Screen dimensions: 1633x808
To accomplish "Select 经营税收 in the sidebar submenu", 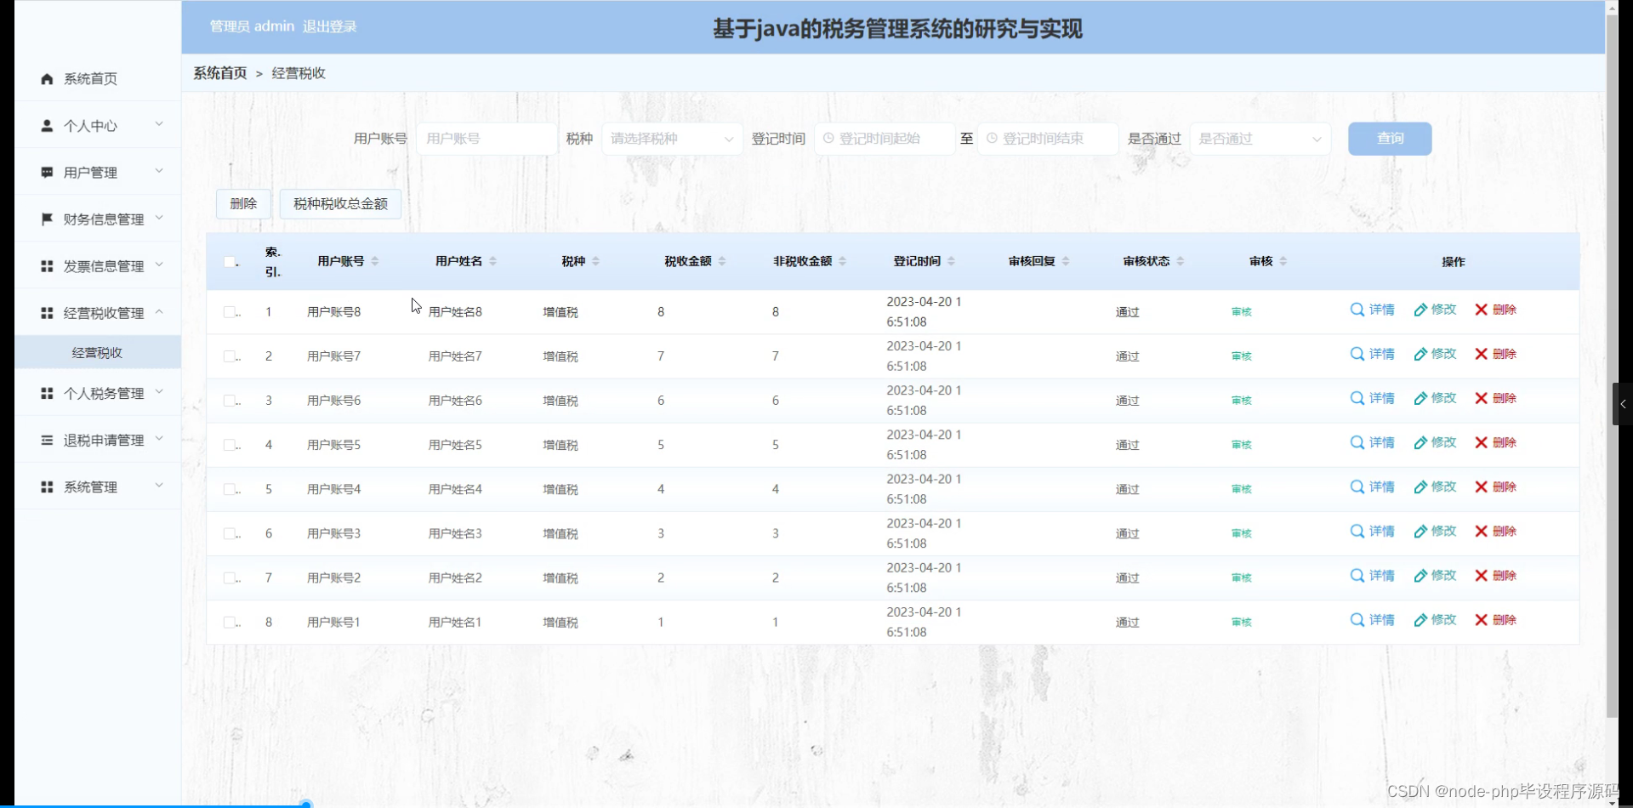I will tap(96, 351).
